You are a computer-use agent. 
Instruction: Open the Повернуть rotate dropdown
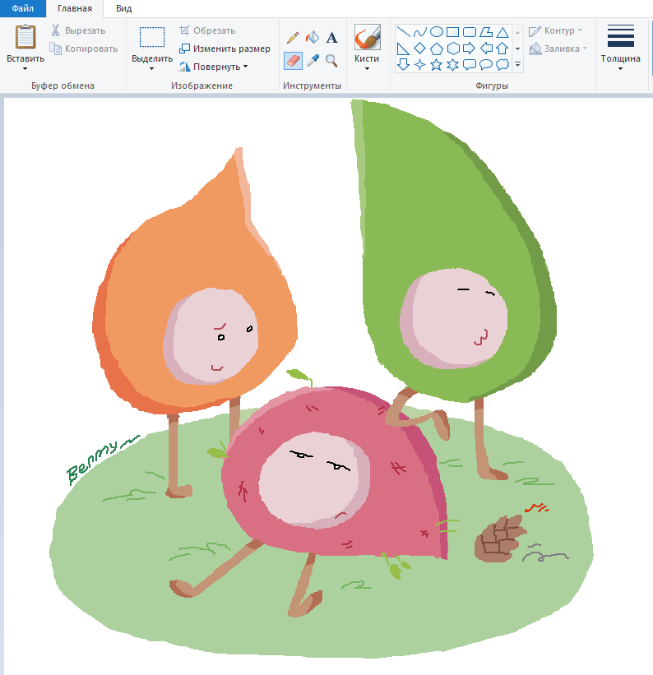214,67
